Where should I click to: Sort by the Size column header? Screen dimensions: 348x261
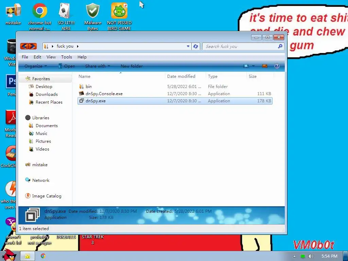tap(260, 76)
